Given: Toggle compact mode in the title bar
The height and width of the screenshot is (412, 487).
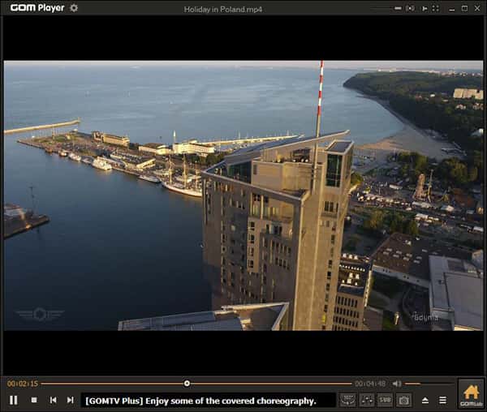Looking at the screenshot, I should point(425,8).
